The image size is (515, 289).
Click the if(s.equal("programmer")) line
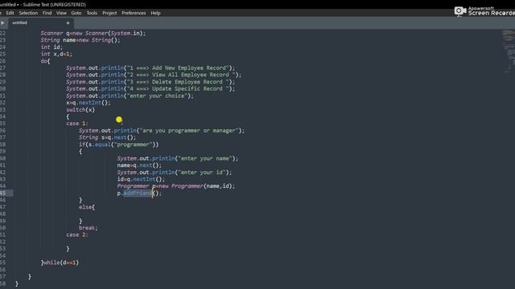118,144
